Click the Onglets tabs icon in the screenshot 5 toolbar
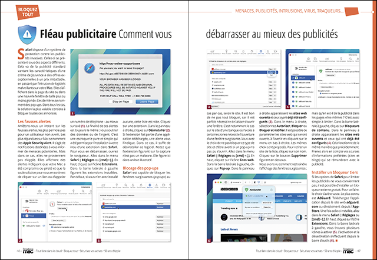This screenshot has height=260, width=377. [315, 59]
